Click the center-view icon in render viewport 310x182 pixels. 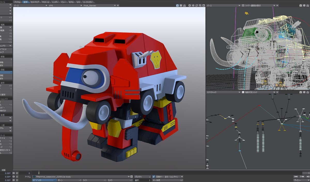(x=190, y=5)
